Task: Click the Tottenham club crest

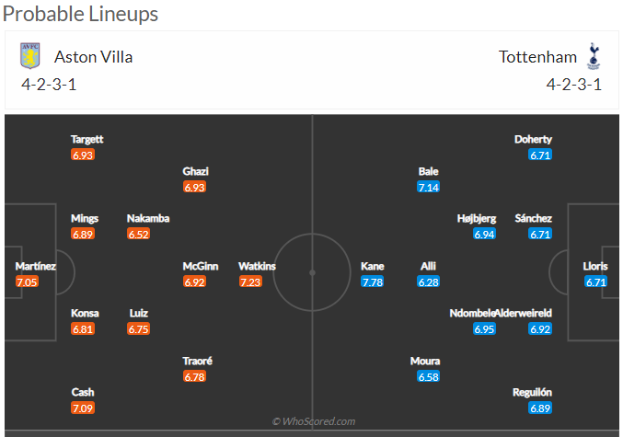Action: tap(594, 56)
